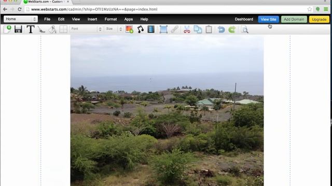Select the WebStarts.com browser tab

pos(46,2)
